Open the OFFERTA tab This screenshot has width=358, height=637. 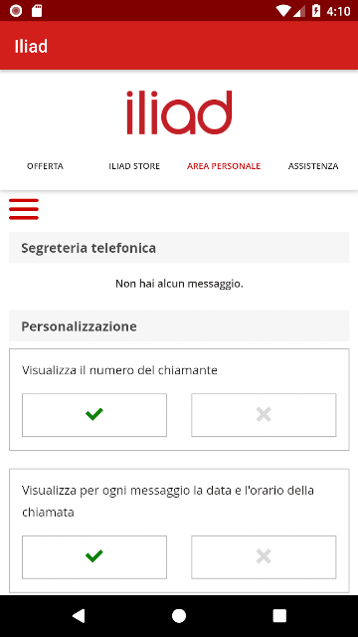click(45, 166)
